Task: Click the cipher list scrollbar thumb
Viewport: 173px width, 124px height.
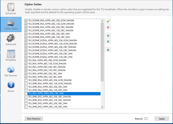Action: 102,52
